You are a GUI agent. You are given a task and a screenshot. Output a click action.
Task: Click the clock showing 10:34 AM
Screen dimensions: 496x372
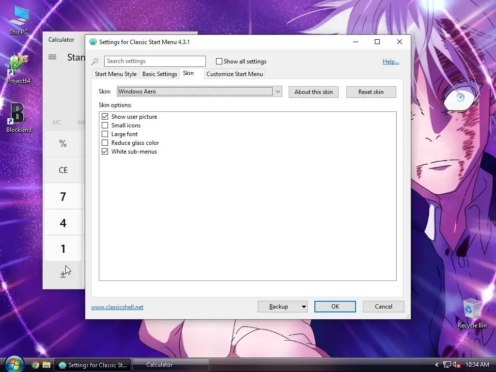[477, 365]
